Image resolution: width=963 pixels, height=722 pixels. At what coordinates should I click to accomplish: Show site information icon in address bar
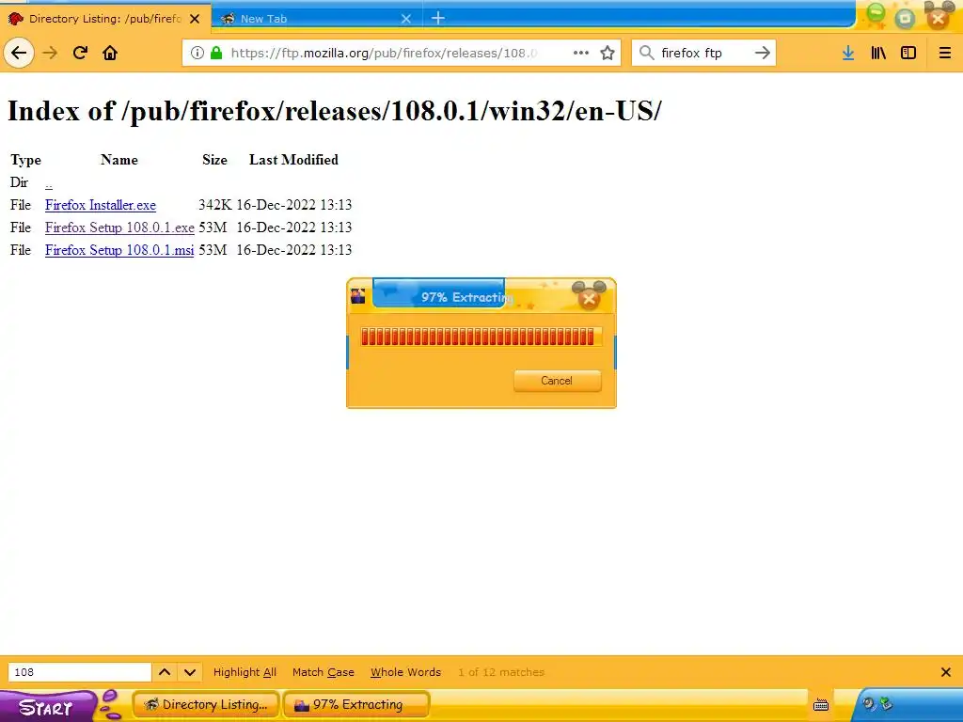click(x=197, y=53)
